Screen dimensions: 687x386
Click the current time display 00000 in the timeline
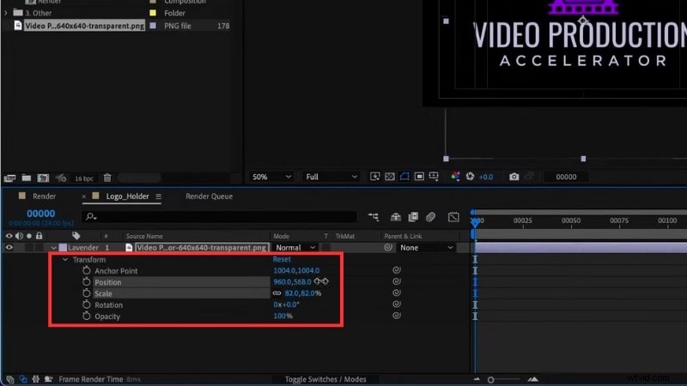tap(40, 214)
